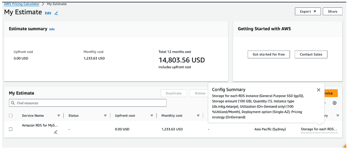
Task: Open table preferences with the gear icon
Action: pos(335,103)
